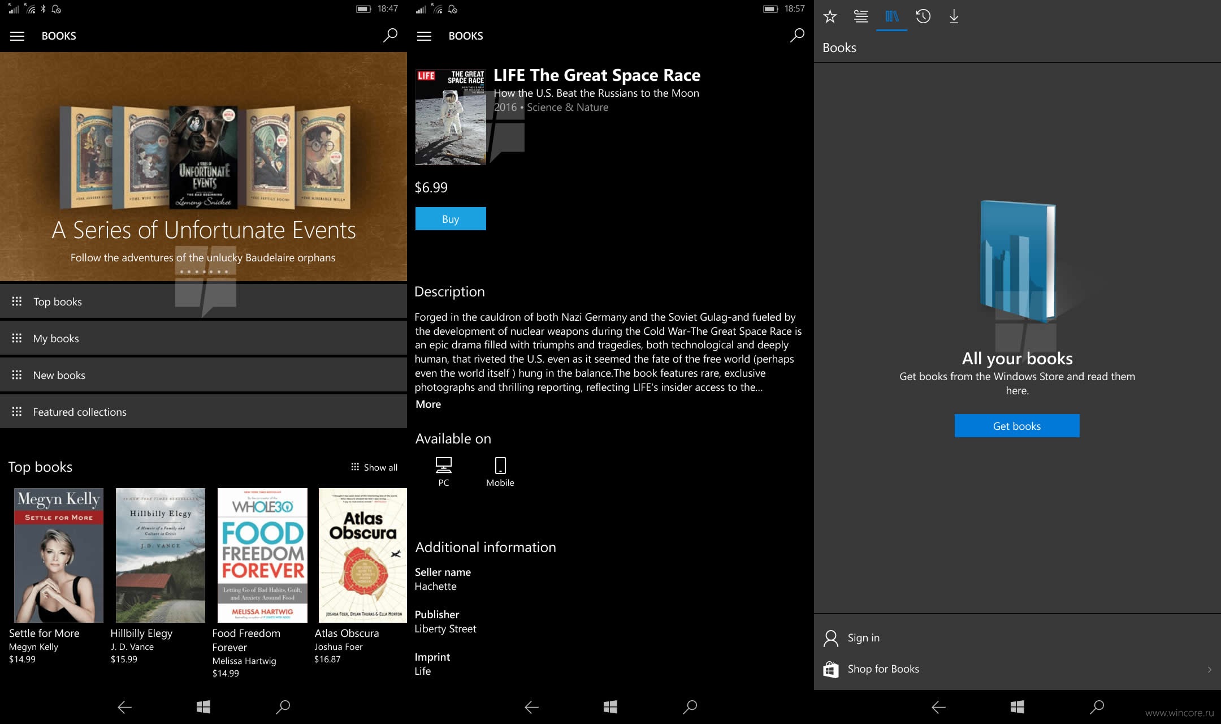Tap Wi-Fi icon in middle status bar
The image size is (1221, 724).
[437, 9]
